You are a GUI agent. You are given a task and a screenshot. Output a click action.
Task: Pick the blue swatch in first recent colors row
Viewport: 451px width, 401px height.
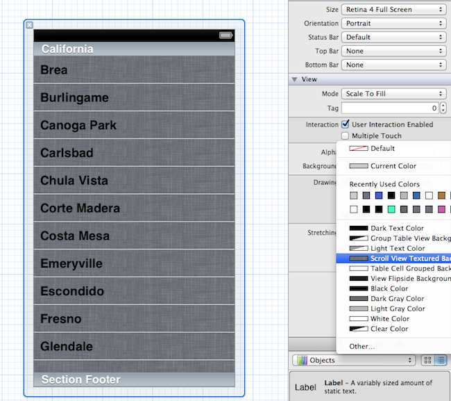tap(379, 195)
